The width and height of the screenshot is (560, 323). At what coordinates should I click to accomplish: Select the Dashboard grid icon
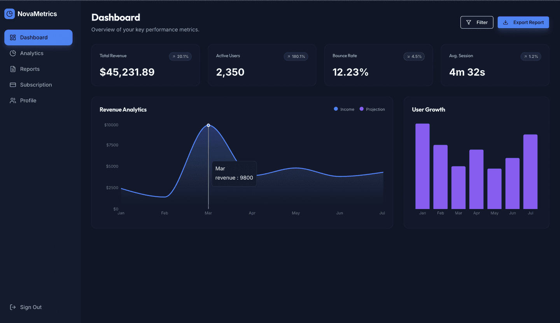pos(13,37)
